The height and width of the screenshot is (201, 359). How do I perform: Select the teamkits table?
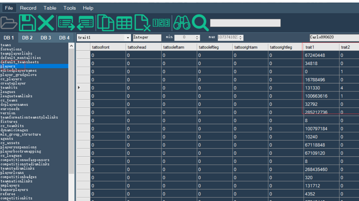[9, 88]
